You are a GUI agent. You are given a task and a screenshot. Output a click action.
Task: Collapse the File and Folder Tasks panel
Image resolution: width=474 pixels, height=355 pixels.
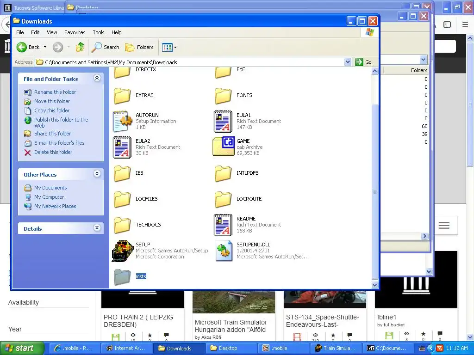point(97,78)
